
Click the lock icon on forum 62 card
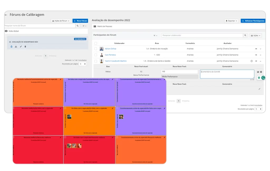click(11, 47)
